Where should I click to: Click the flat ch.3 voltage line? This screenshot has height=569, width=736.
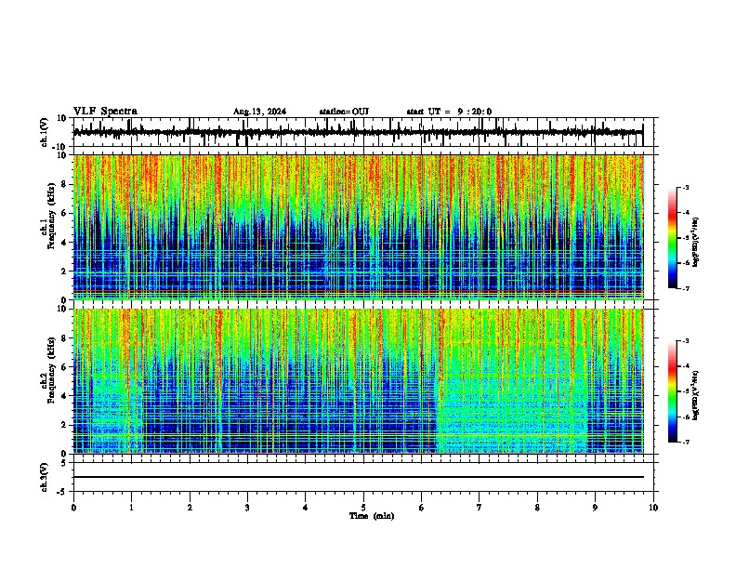359,477
